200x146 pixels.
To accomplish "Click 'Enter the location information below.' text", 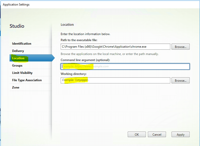I will 85,34.
